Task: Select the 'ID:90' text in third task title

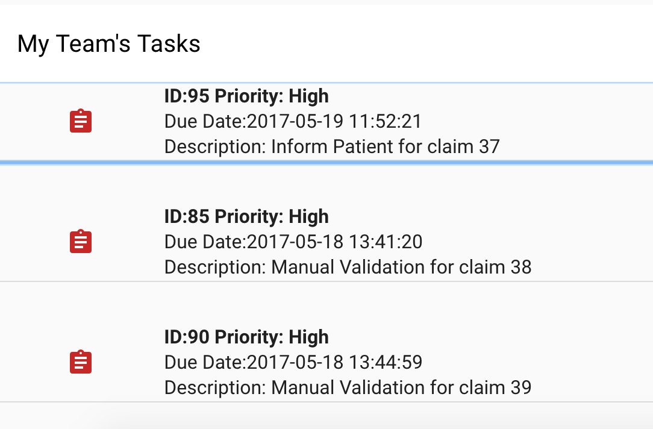Action: [x=187, y=337]
